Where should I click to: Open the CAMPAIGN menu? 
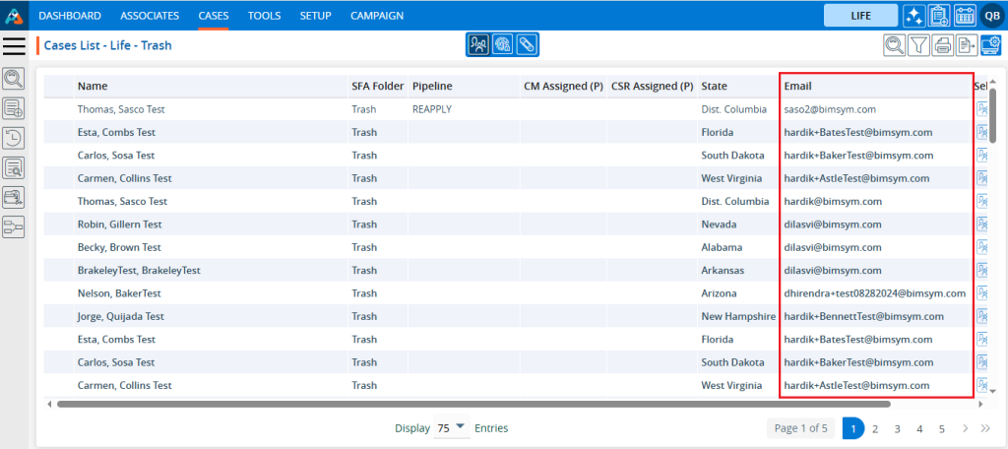click(x=376, y=16)
